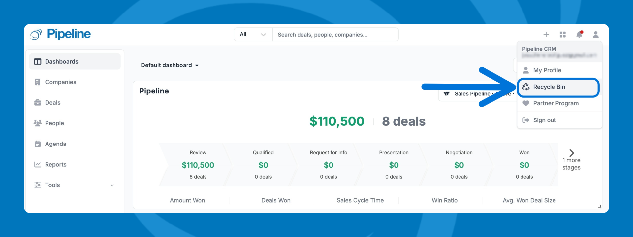Open the apps grid icon
This screenshot has height=237, width=633.
(563, 35)
